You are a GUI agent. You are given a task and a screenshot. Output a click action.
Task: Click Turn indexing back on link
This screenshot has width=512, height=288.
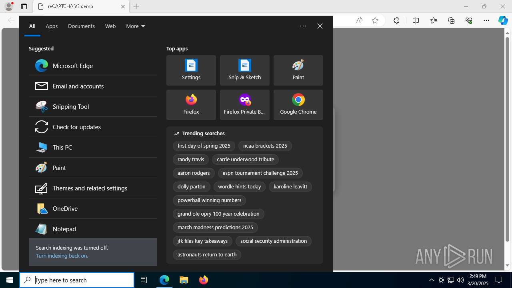click(62, 256)
